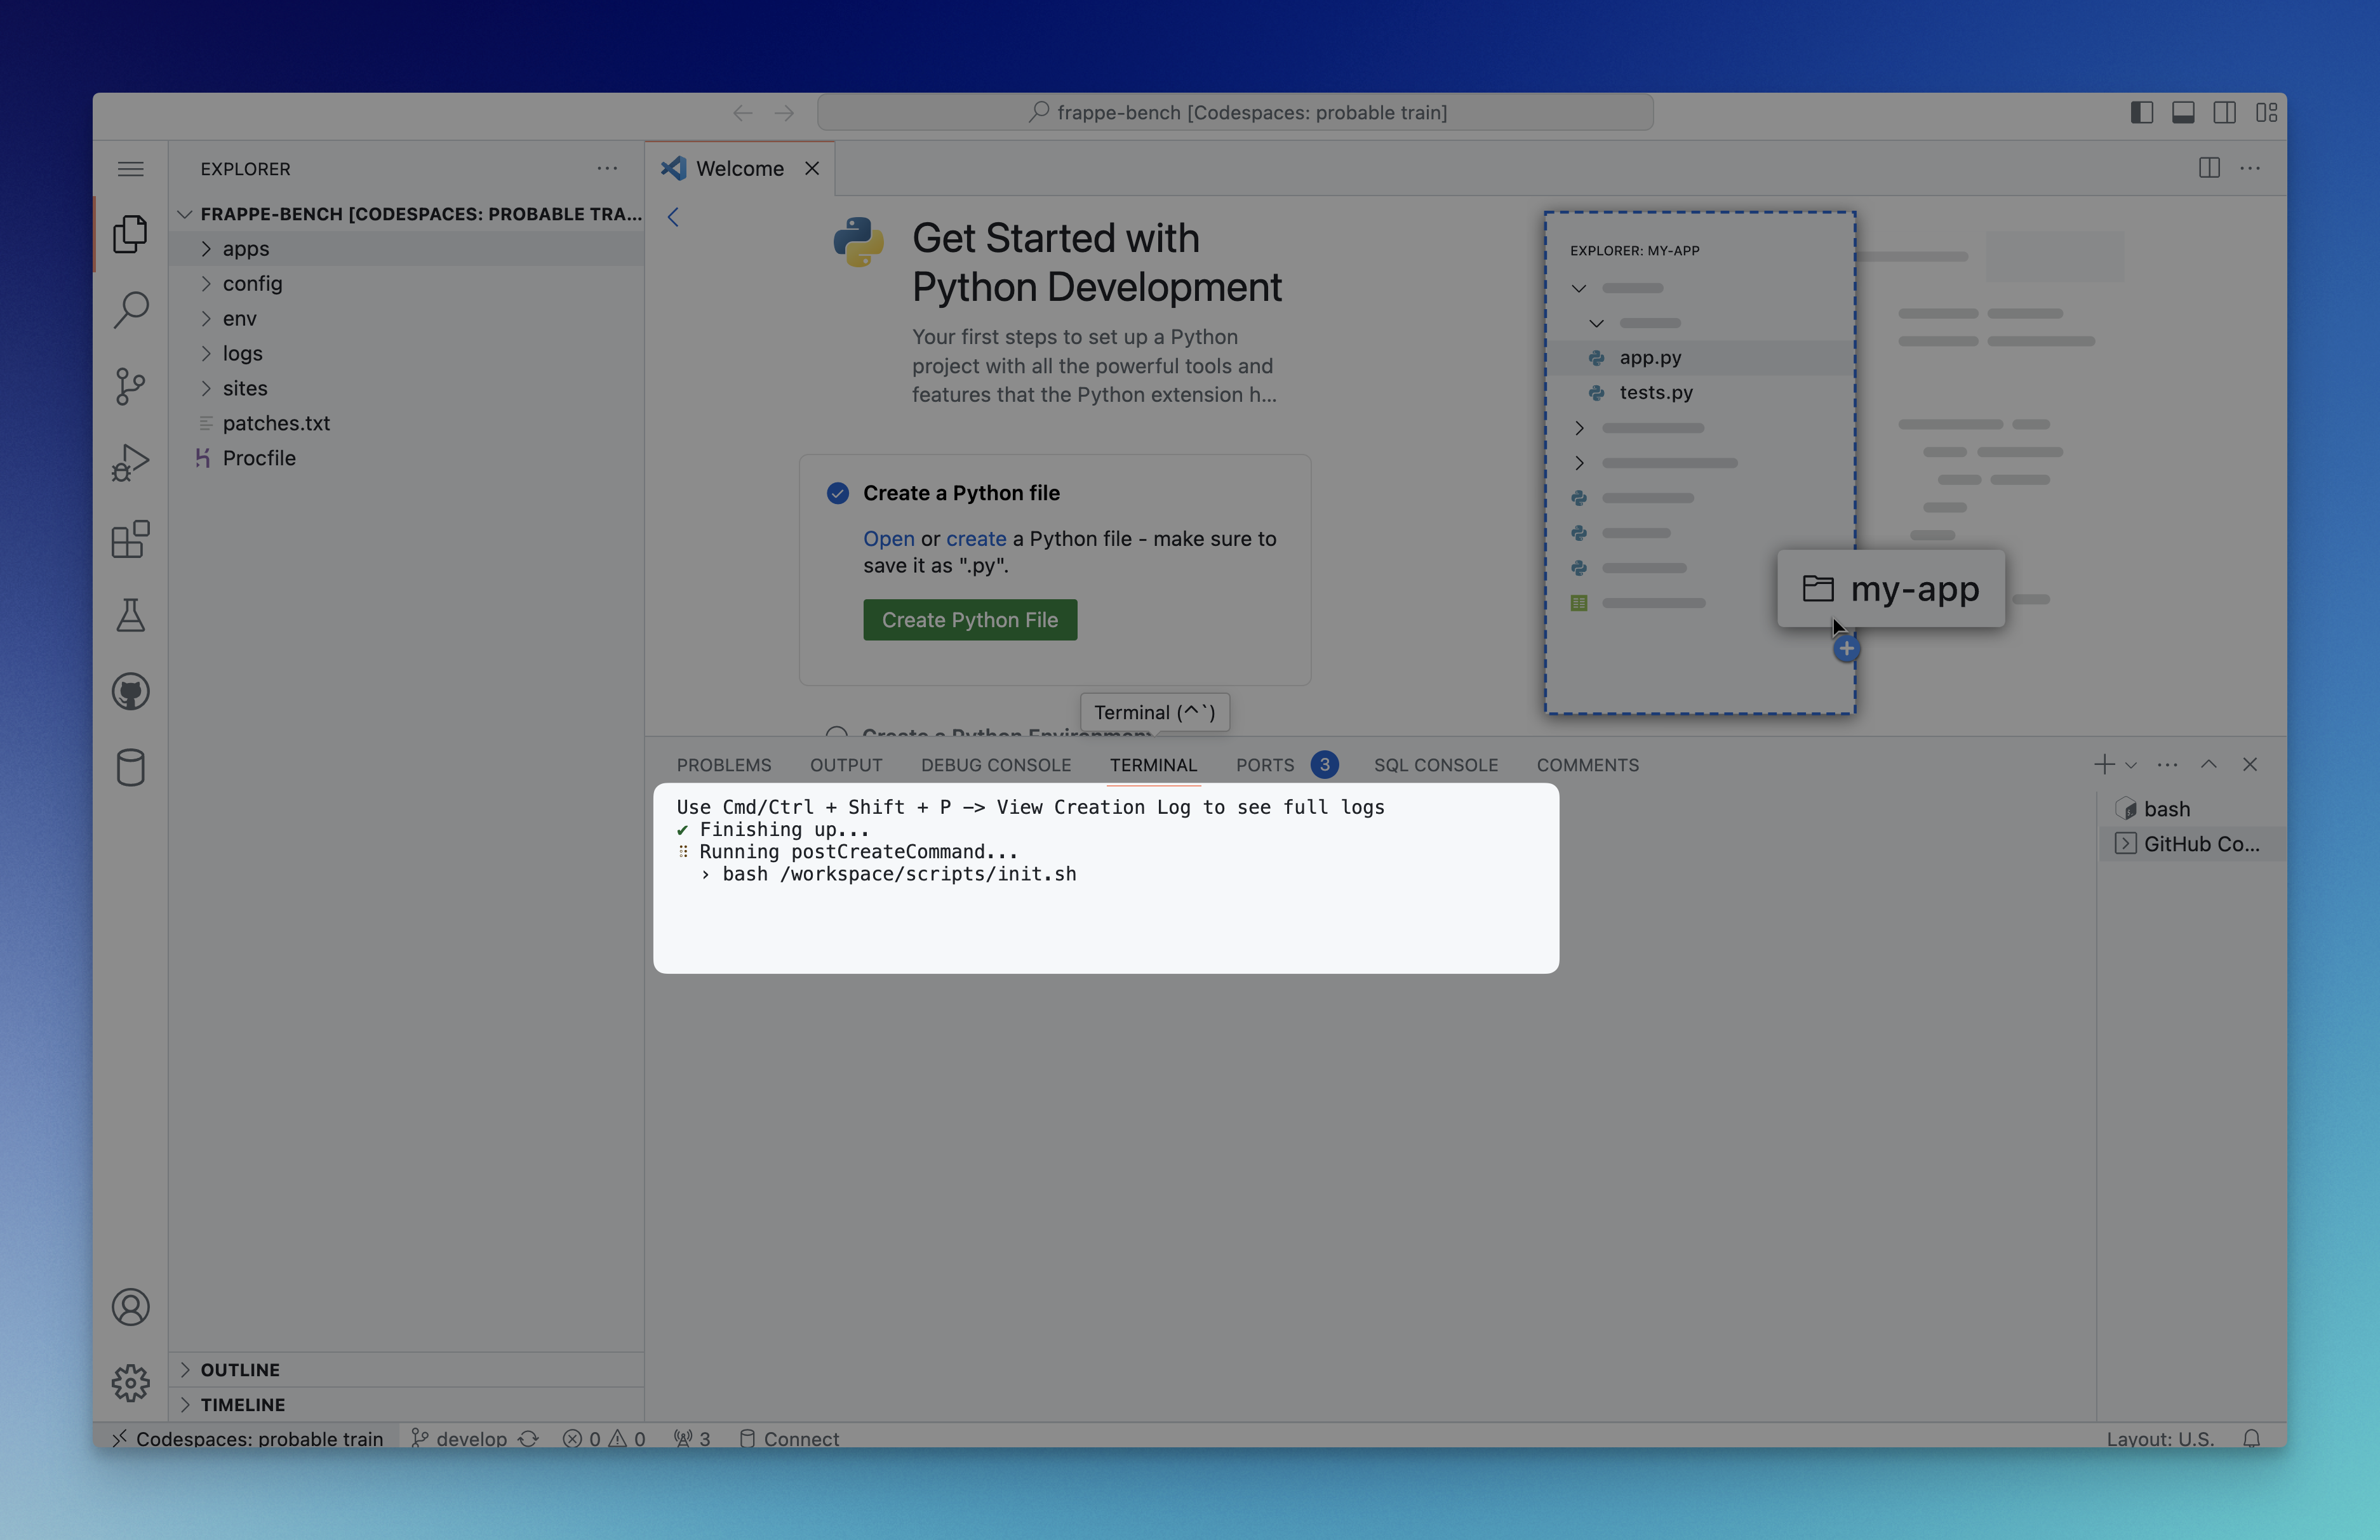Screen dimensions: 2380x1540
Task: Toggle the secondary side bar layout icon
Action: [x=2224, y=113]
